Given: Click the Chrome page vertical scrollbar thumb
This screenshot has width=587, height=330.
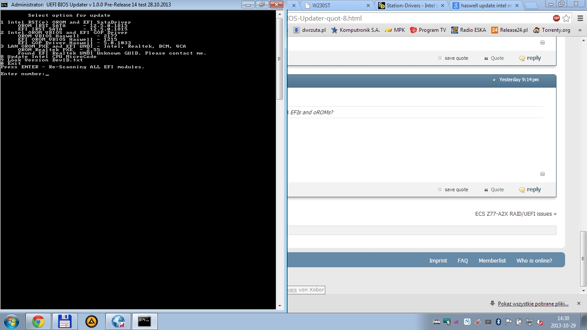Looking at the screenshot, I should (583, 259).
